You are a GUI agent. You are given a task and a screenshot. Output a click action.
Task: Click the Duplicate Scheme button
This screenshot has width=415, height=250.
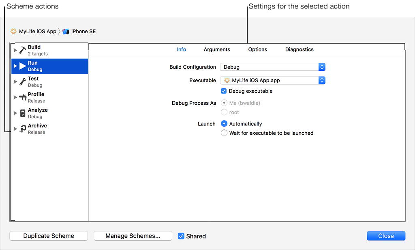pyautogui.click(x=49, y=236)
